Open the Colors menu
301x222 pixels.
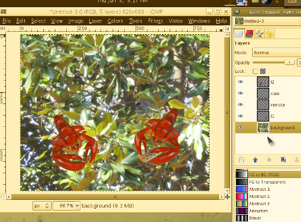(x=115, y=21)
